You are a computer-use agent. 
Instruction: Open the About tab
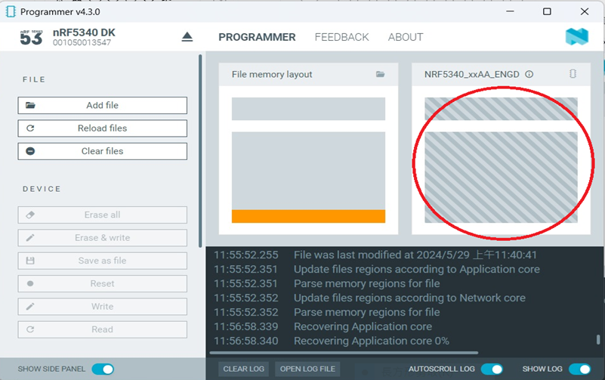(406, 37)
